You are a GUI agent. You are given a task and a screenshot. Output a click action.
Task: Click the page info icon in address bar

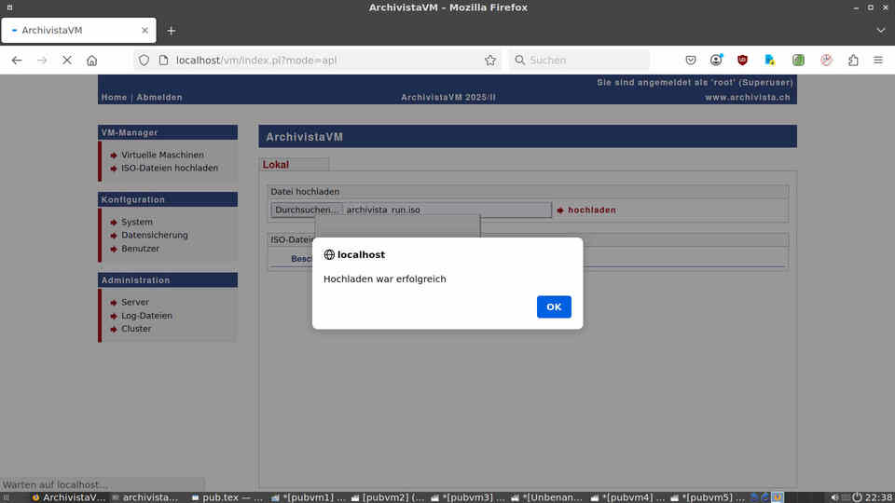(163, 60)
